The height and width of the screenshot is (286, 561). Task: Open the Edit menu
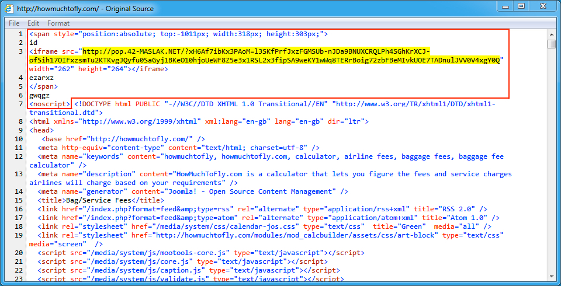click(33, 23)
